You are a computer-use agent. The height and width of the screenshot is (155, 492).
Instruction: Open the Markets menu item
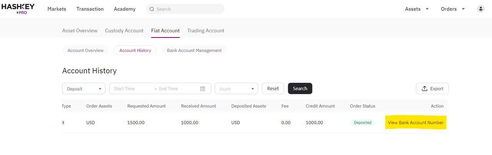click(x=57, y=9)
